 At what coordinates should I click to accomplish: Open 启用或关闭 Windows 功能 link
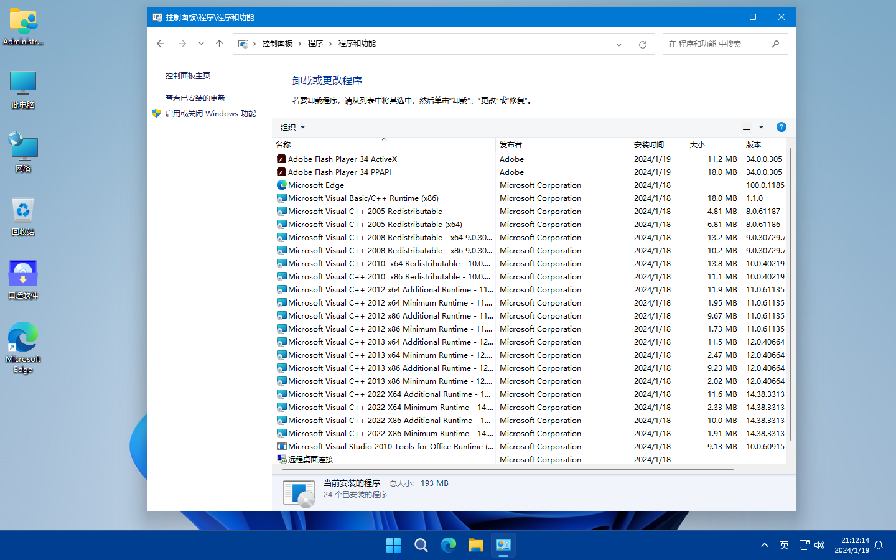tap(210, 113)
